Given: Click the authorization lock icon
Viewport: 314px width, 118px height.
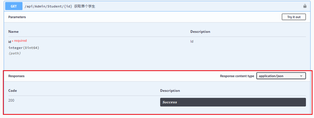Looking at the screenshot, I should click(x=305, y=6).
